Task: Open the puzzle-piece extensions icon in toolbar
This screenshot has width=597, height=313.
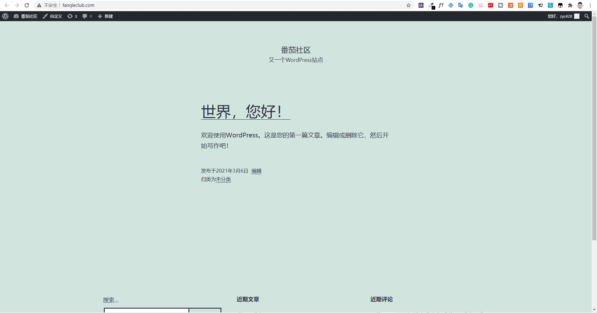Action: (570, 5)
